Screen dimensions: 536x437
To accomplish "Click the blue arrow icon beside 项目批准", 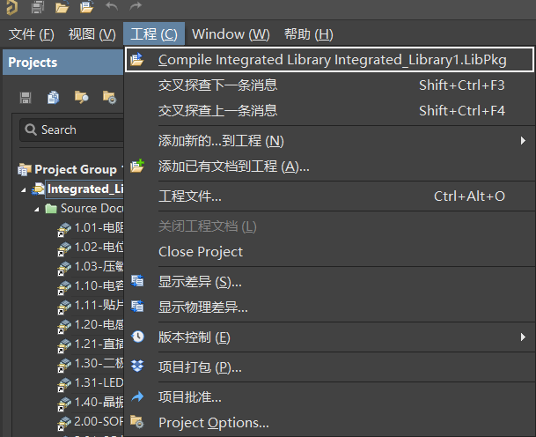I will [x=137, y=396].
